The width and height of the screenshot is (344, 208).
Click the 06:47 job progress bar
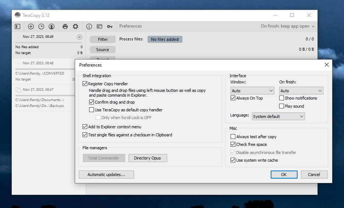(x=45, y=96)
